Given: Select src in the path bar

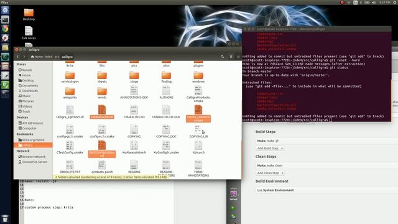Looking at the screenshot, I should (57, 57).
